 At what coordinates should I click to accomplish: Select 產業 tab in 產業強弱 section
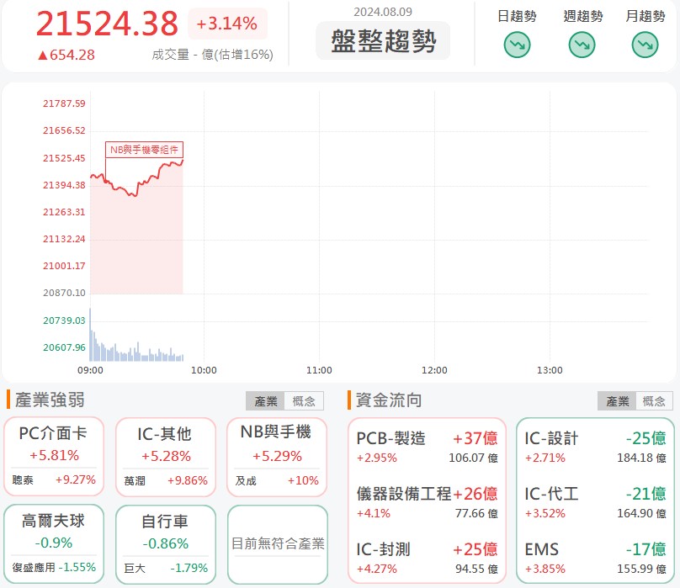[x=265, y=401]
